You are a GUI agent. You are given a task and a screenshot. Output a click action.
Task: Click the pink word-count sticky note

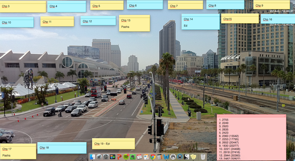[x=251, y=137]
